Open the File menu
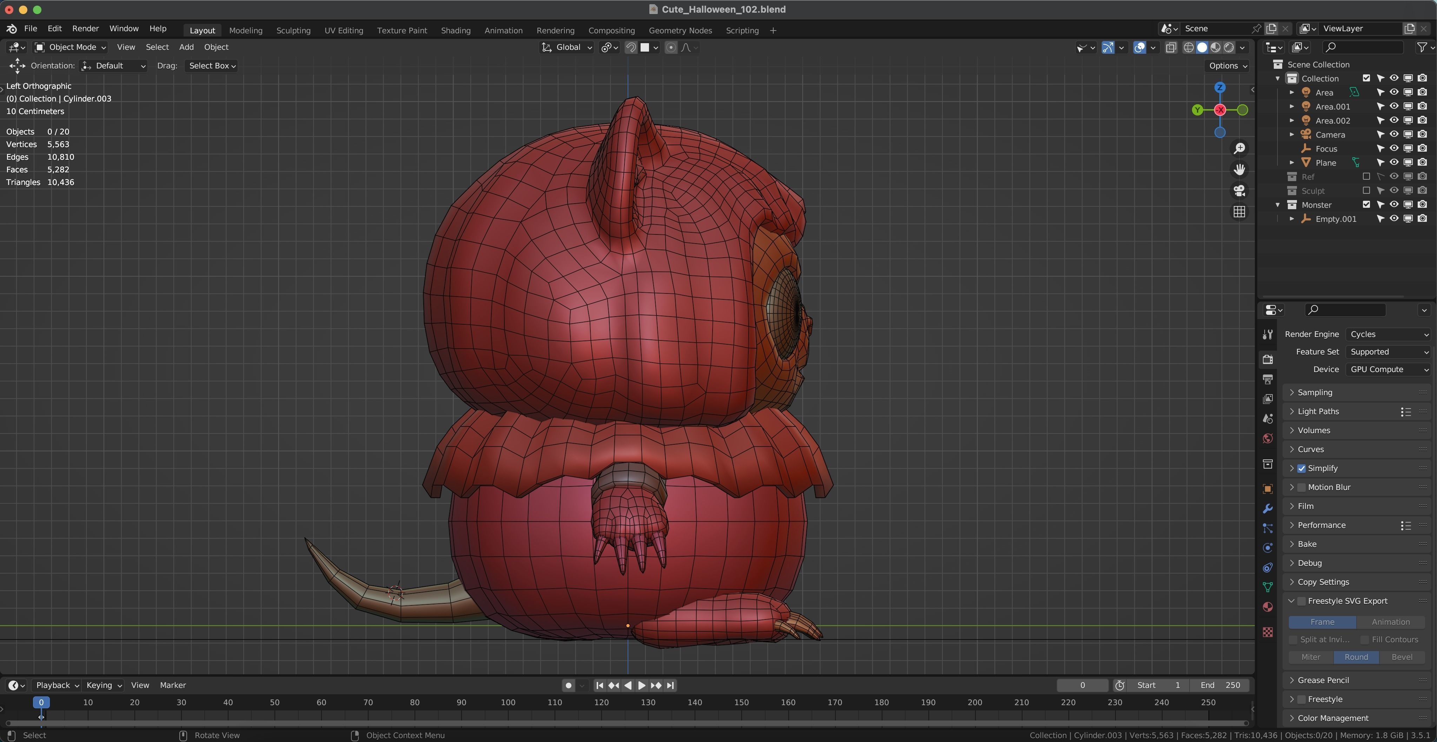The height and width of the screenshot is (742, 1437). click(x=31, y=28)
